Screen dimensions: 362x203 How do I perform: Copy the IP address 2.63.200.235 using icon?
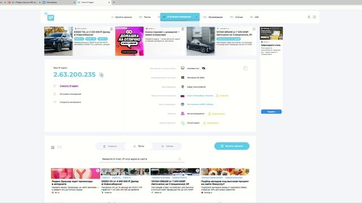coord(101,75)
